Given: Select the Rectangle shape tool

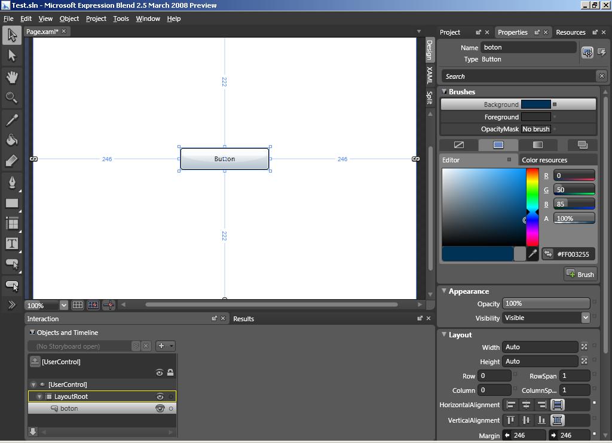Looking at the screenshot, I should pyautogui.click(x=12, y=203).
